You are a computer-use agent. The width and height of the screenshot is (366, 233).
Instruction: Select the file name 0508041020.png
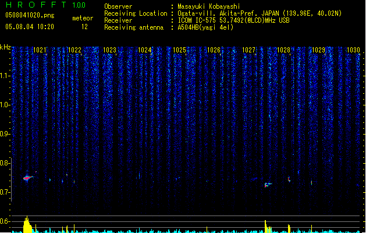[30, 15]
